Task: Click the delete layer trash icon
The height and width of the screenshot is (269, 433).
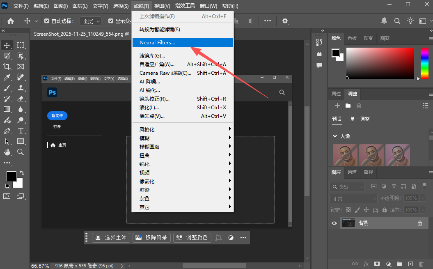Action: tap(421, 264)
